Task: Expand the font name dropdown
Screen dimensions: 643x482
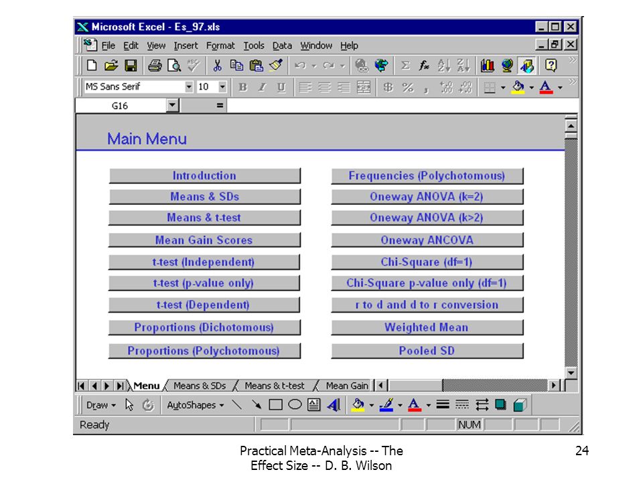Action: click(x=189, y=87)
